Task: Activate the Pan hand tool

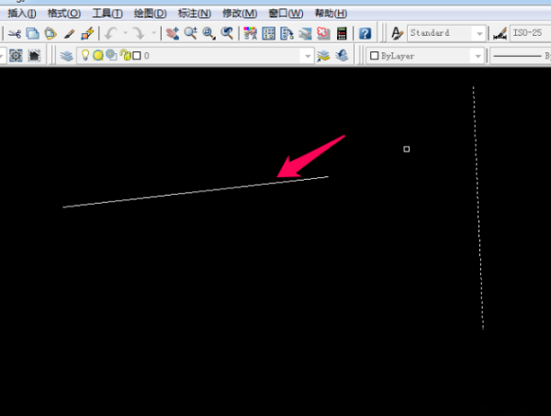Action: 173,34
